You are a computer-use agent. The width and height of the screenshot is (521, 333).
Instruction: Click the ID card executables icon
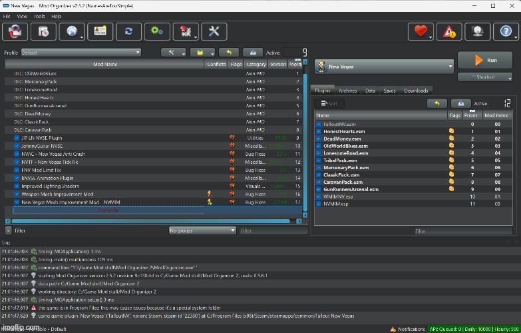click(x=100, y=31)
